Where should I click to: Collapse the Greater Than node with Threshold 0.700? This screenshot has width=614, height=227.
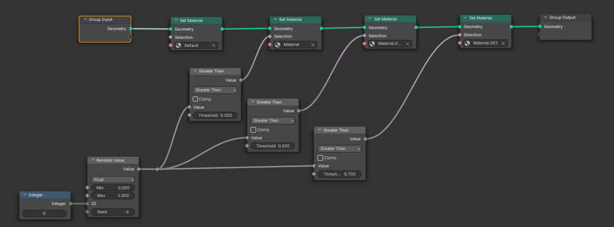tap(320, 130)
